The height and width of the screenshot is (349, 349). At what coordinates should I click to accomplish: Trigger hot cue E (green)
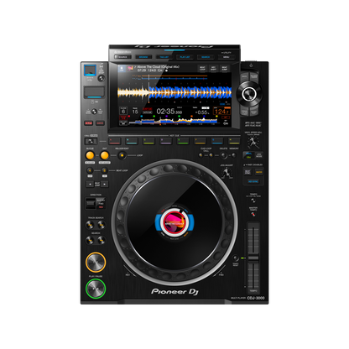click(183, 141)
